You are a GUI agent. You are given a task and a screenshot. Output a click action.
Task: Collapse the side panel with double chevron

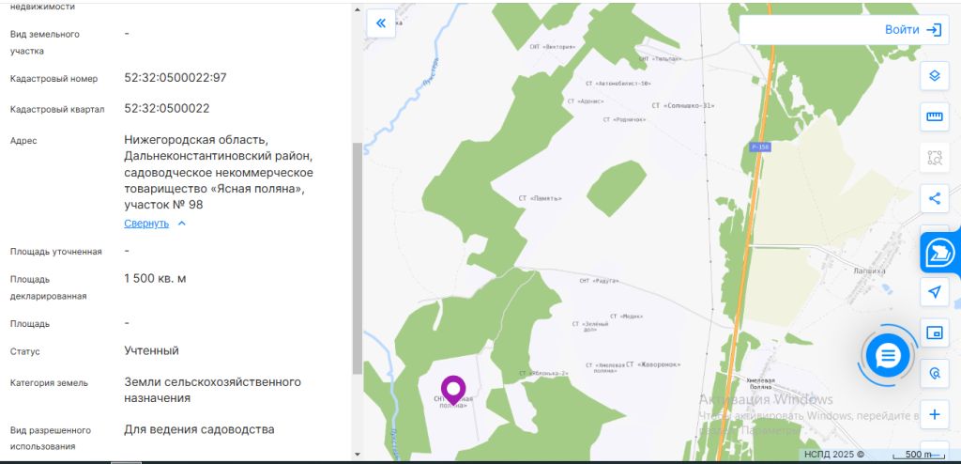(381, 23)
